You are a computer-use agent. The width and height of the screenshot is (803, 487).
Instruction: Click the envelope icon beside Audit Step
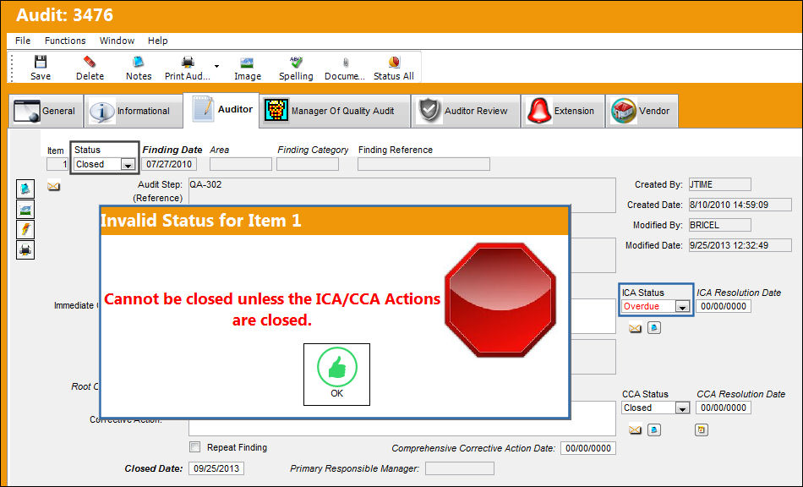point(54,186)
